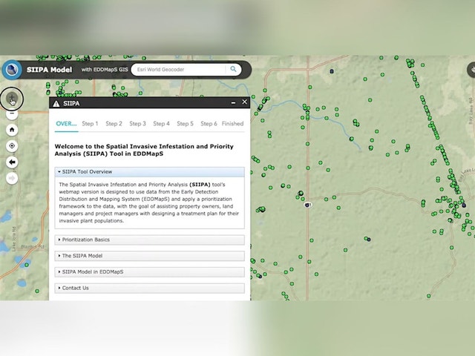Go back to the previous map extent
The image size is (475, 356).
tap(12, 162)
